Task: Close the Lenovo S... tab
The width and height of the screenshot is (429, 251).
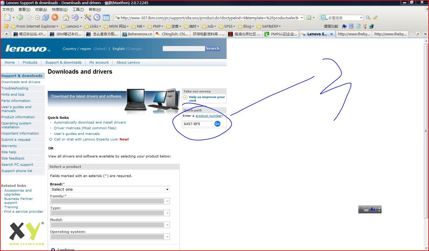Action: coord(331,34)
